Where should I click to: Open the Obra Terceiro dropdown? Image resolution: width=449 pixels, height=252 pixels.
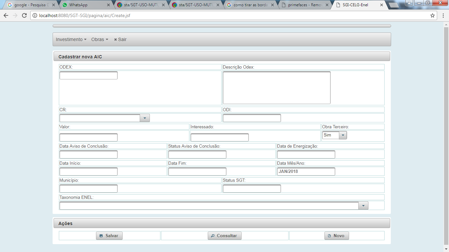[x=343, y=135]
